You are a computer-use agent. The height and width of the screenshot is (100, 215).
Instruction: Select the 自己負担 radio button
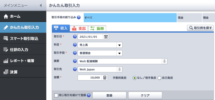click(x=160, y=78)
